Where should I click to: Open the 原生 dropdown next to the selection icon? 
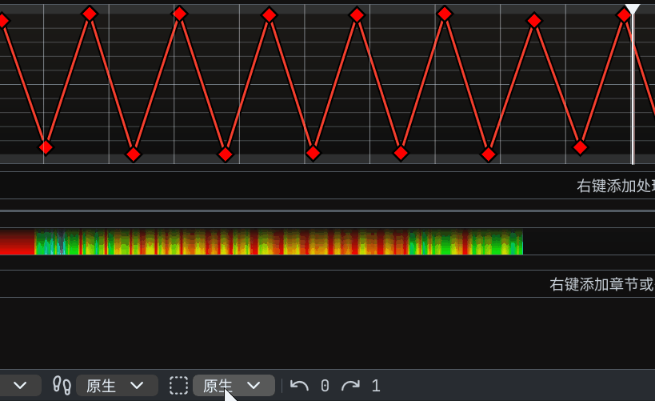click(x=234, y=385)
